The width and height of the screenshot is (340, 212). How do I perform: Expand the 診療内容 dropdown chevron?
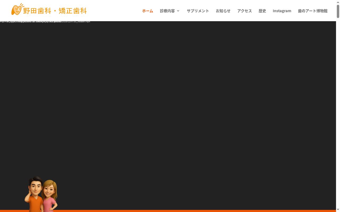tap(178, 11)
